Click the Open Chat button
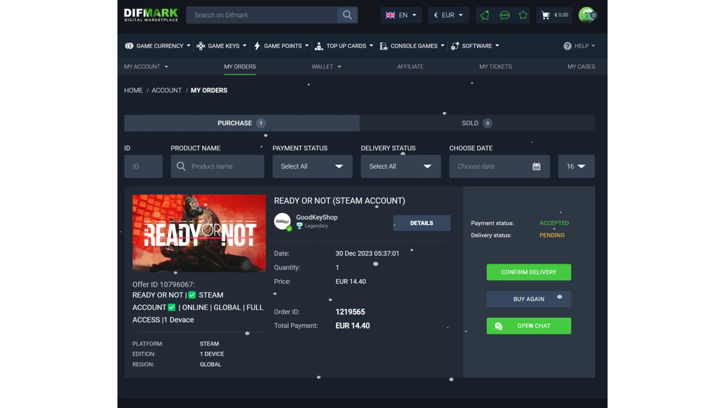Screen dimensions: 725x408 (x=528, y=326)
